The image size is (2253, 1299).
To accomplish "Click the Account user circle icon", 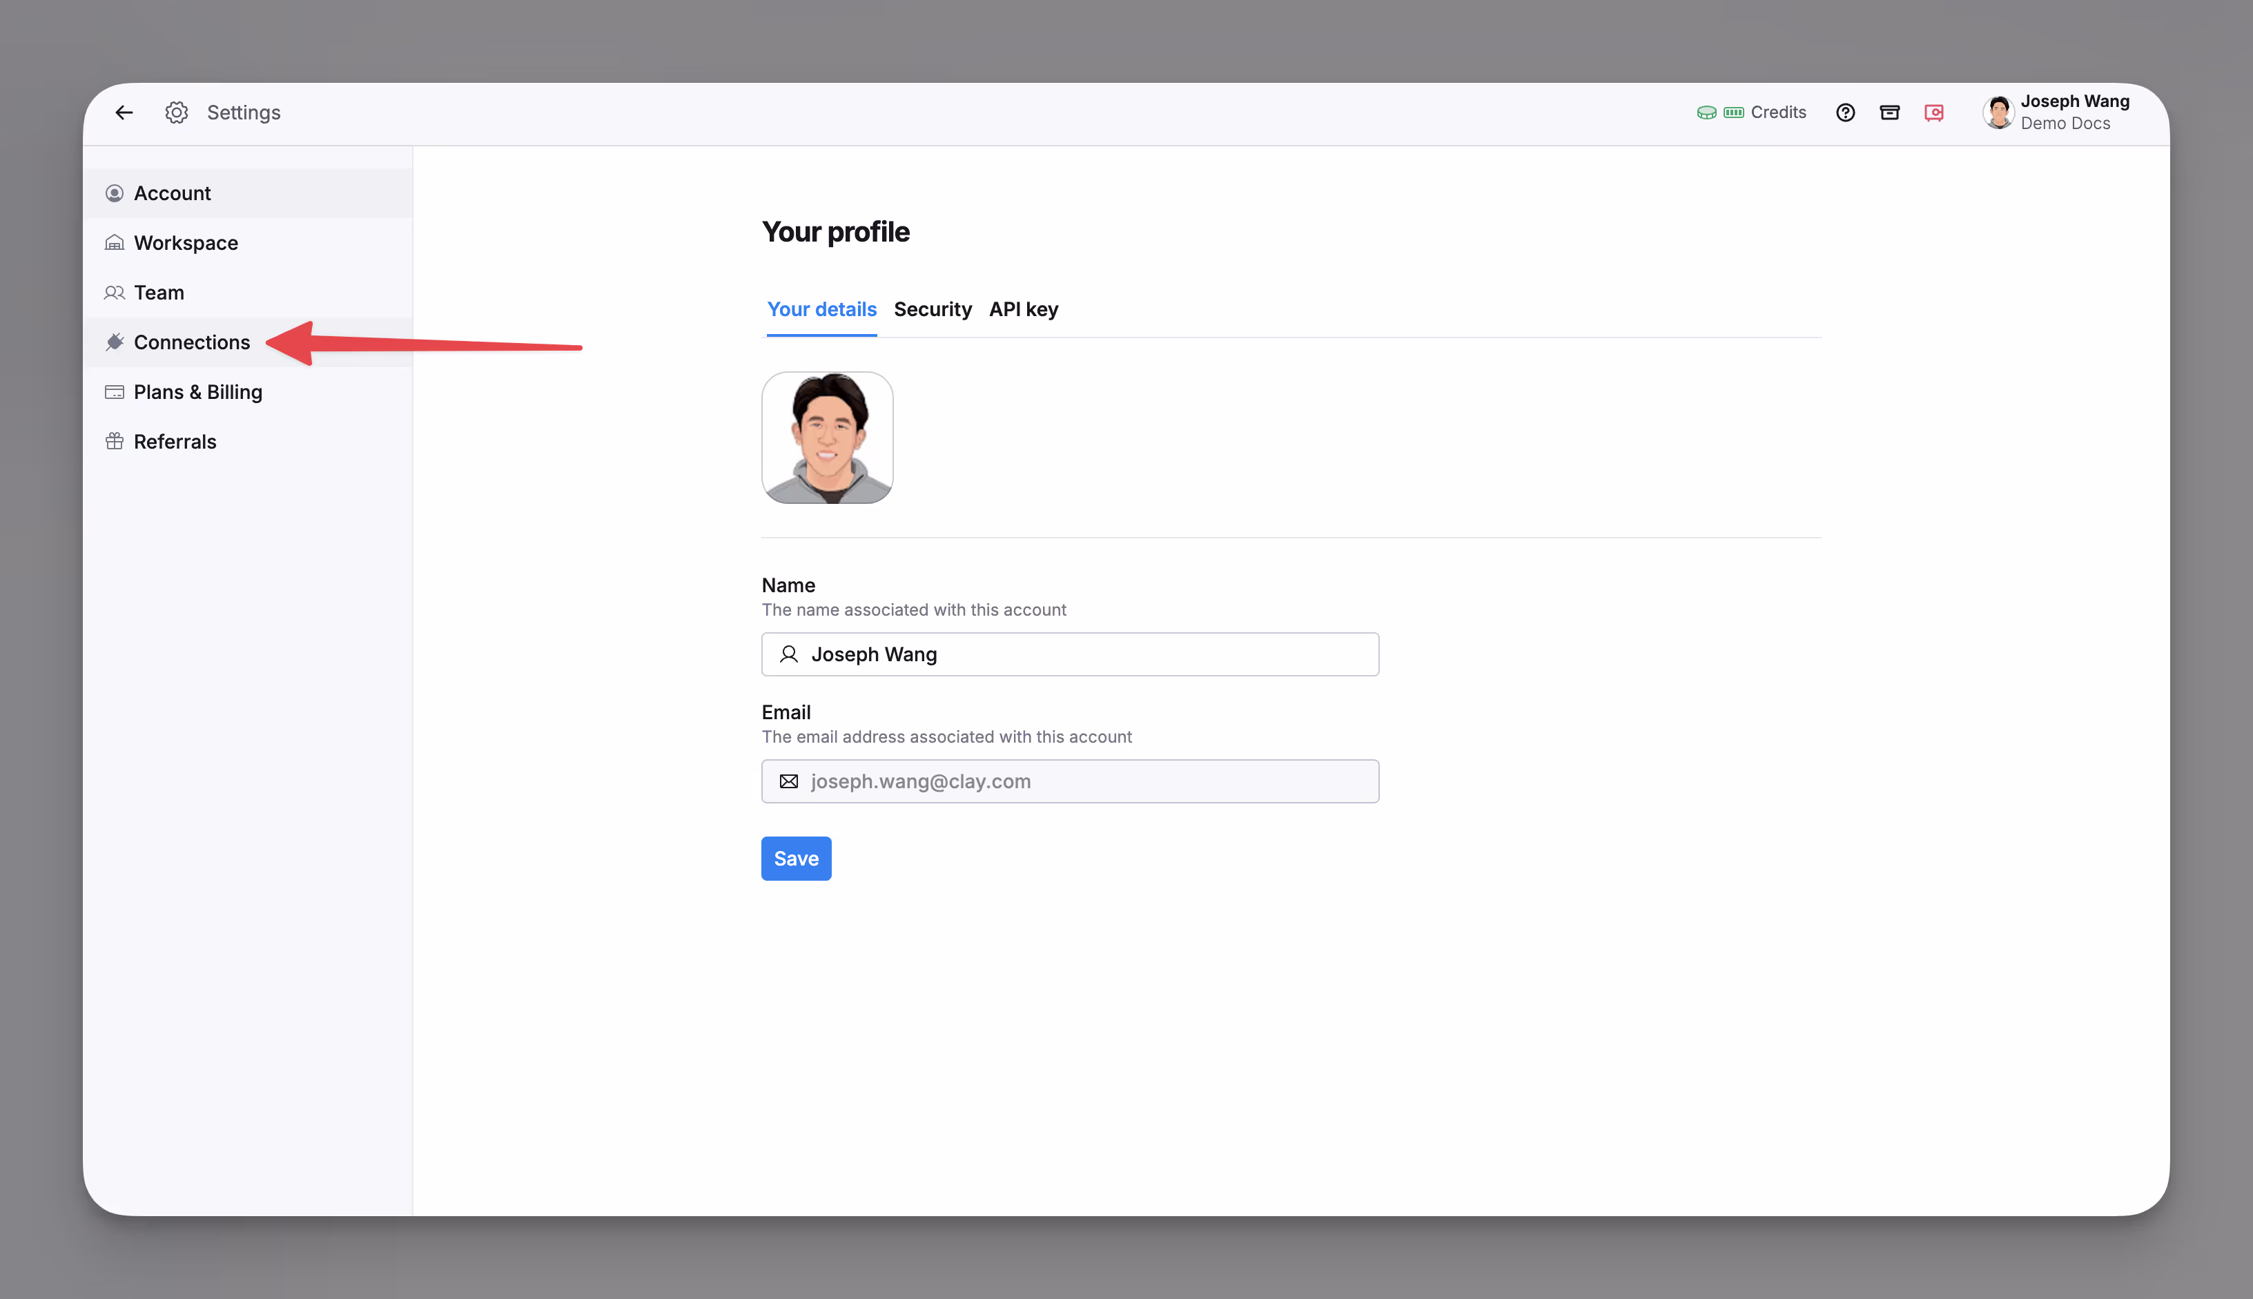I will (114, 193).
